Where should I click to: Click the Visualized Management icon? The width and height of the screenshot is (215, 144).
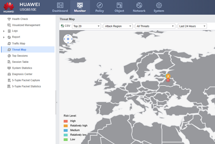tap(9, 25)
